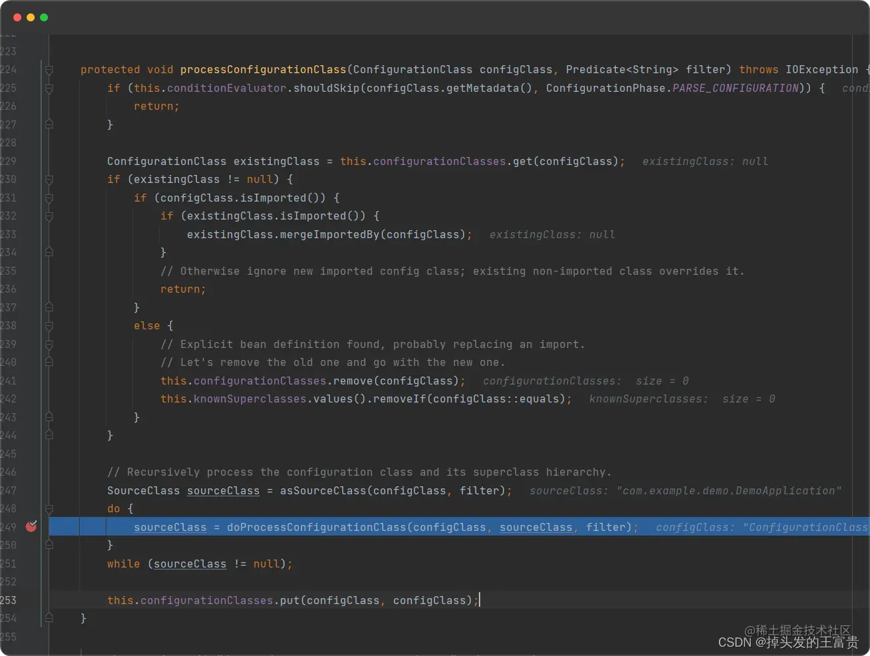Click the 'while' keyword
The width and height of the screenshot is (870, 656).
(124, 564)
